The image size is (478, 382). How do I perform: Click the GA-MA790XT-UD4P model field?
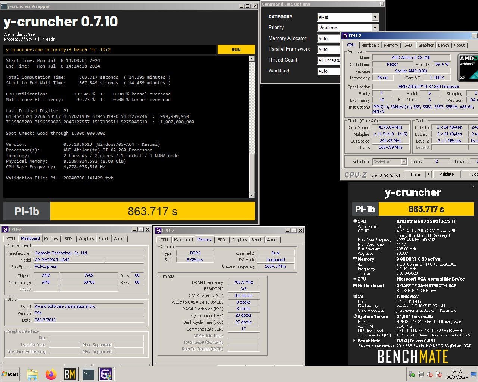pos(69,260)
